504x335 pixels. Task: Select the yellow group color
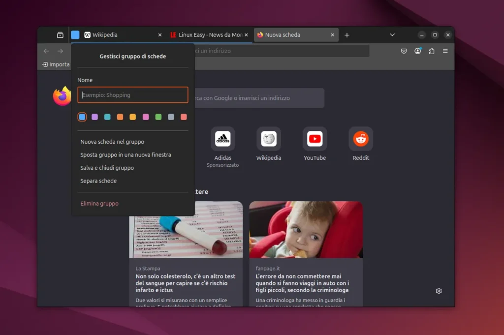[x=133, y=117]
